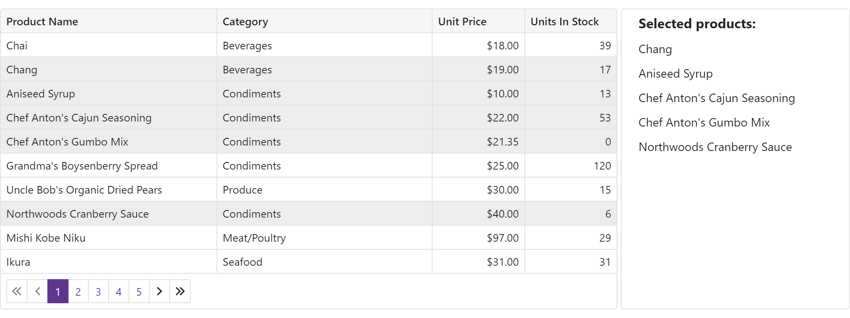Switch to page 4 of results
Image resolution: width=850 pixels, height=318 pixels.
pos(119,291)
